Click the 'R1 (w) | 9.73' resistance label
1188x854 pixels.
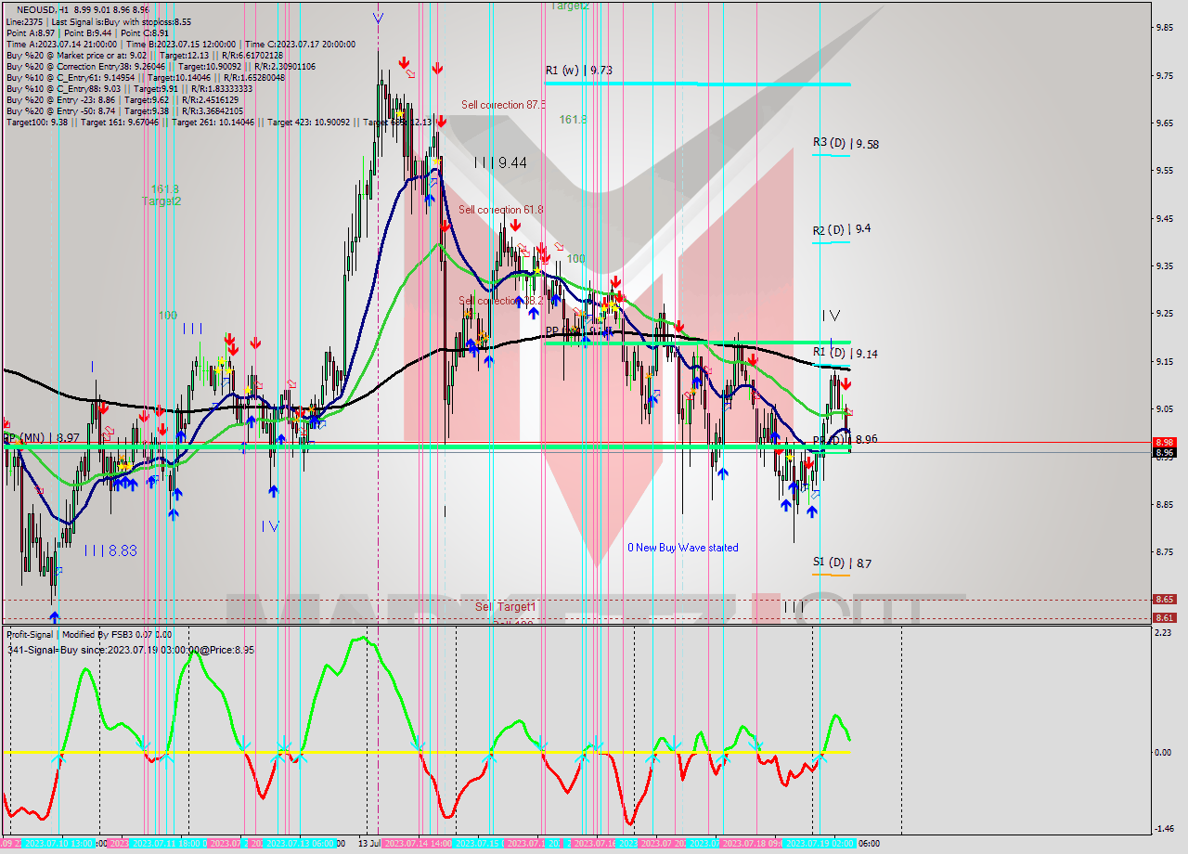pos(578,71)
